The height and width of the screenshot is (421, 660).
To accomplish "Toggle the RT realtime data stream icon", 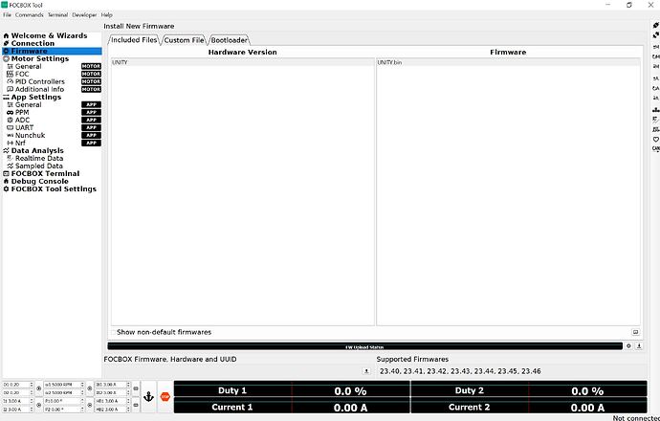I will click(655, 120).
